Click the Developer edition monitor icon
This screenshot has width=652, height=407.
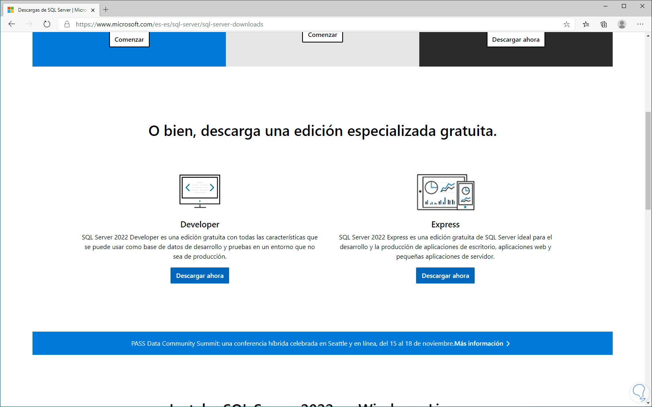click(200, 191)
